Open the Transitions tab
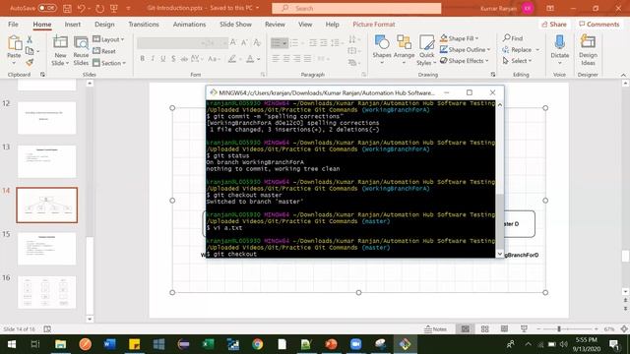This screenshot has height=354, width=630. coord(144,24)
